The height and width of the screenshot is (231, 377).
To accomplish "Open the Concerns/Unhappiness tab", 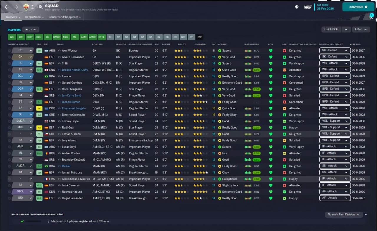I will point(65,17).
